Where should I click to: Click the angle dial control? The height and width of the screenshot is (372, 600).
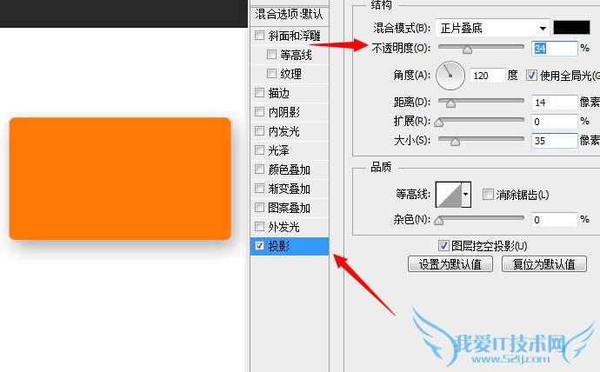(x=450, y=76)
